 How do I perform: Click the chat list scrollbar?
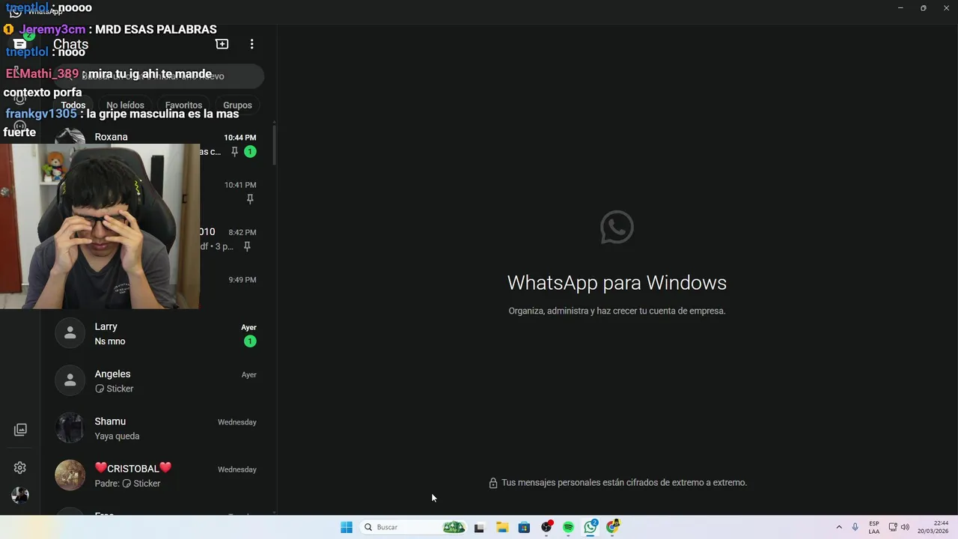[x=274, y=144]
